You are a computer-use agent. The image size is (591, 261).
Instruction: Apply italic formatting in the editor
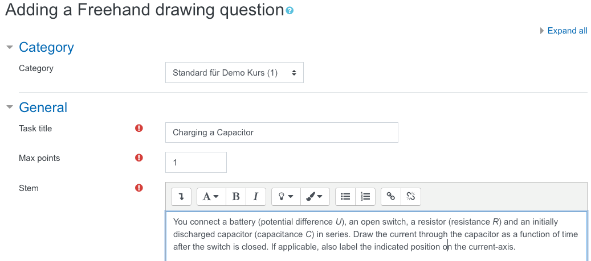256,197
